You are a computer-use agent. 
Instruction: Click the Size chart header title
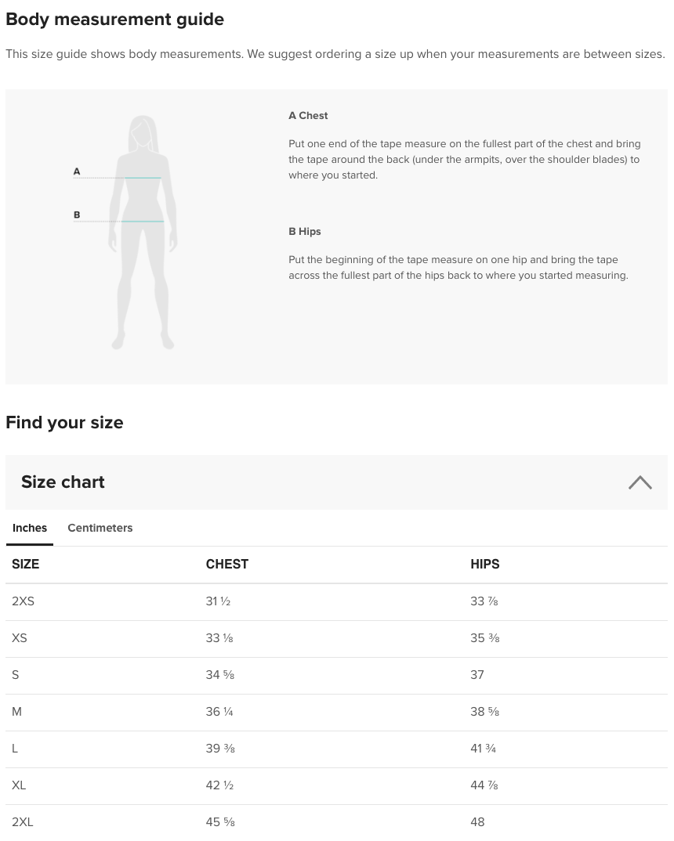63,482
